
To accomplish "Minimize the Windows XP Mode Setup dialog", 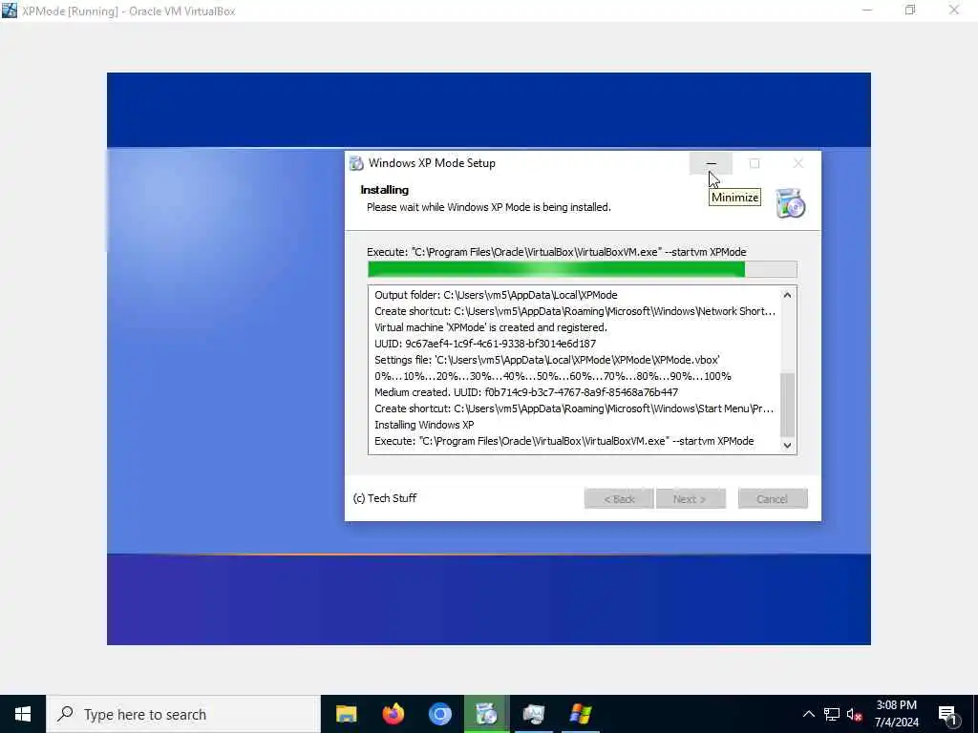I will [711, 163].
